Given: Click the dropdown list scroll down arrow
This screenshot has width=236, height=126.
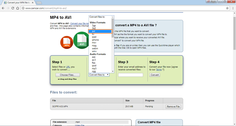Looking at the screenshot, I should 112,72.
